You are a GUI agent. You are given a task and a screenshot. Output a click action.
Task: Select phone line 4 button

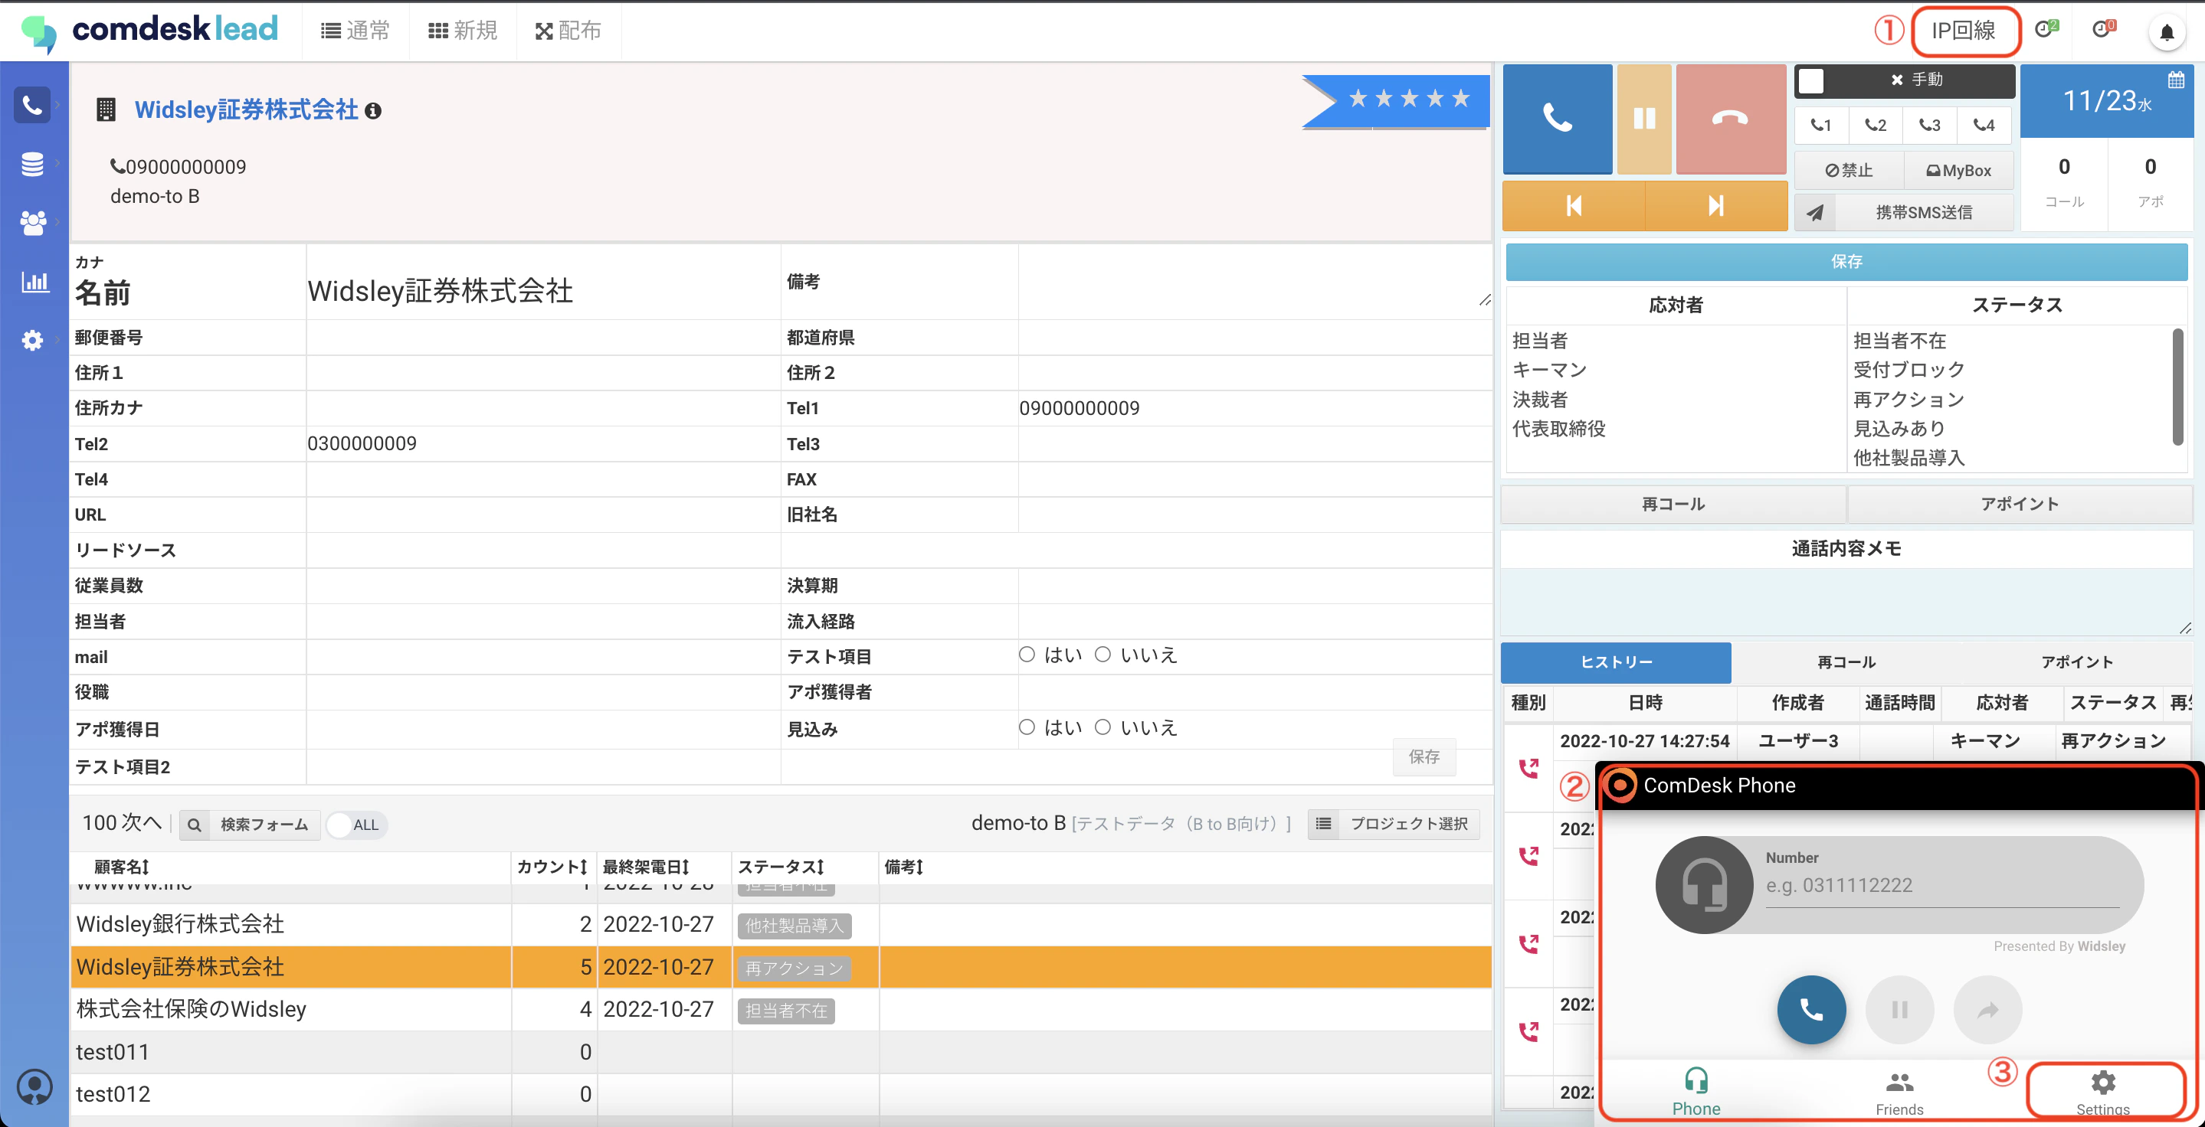pos(1984,125)
